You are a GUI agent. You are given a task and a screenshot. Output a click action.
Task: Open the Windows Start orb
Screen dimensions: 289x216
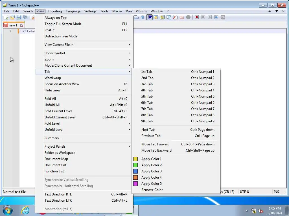(8, 210)
